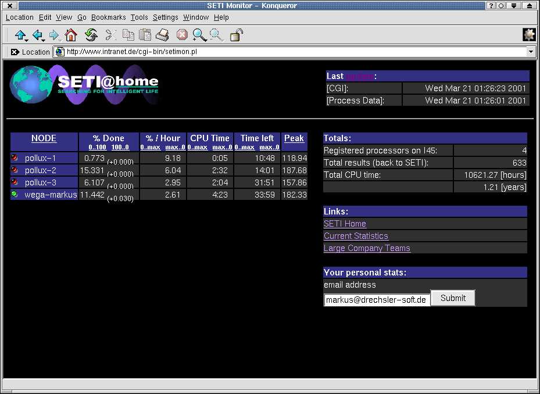This screenshot has width=540, height=394.
Task: Click the Cut scissors icon
Action: tap(110, 35)
